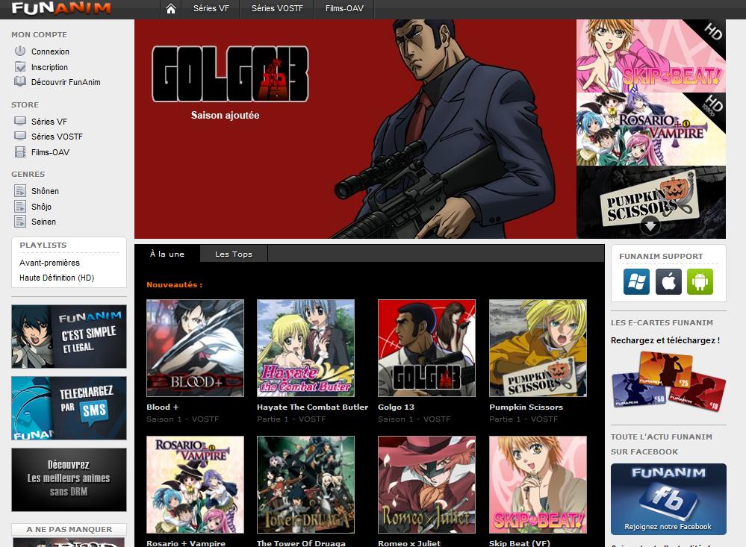Open Rosario + Vampire cover in Nouveautés
The height and width of the screenshot is (547, 746).
(x=195, y=485)
